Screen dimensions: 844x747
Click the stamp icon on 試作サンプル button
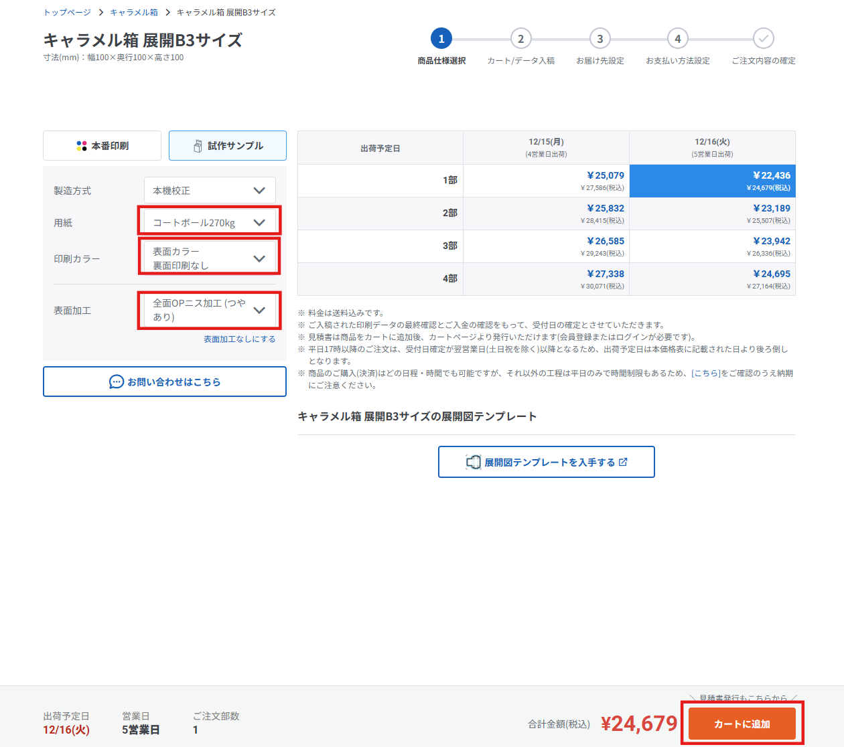(x=198, y=145)
